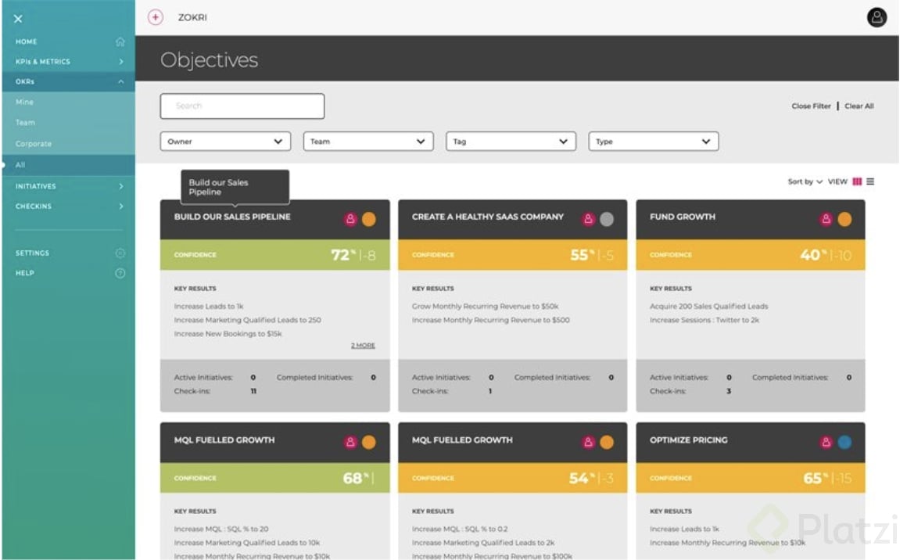
Task: Open the Owner filter dropdown
Action: (225, 141)
